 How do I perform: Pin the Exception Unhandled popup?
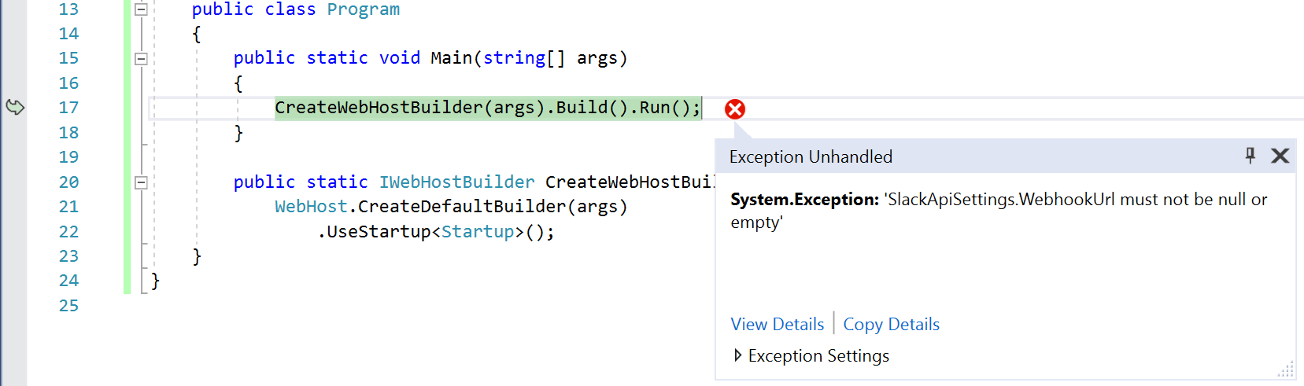point(1250,156)
